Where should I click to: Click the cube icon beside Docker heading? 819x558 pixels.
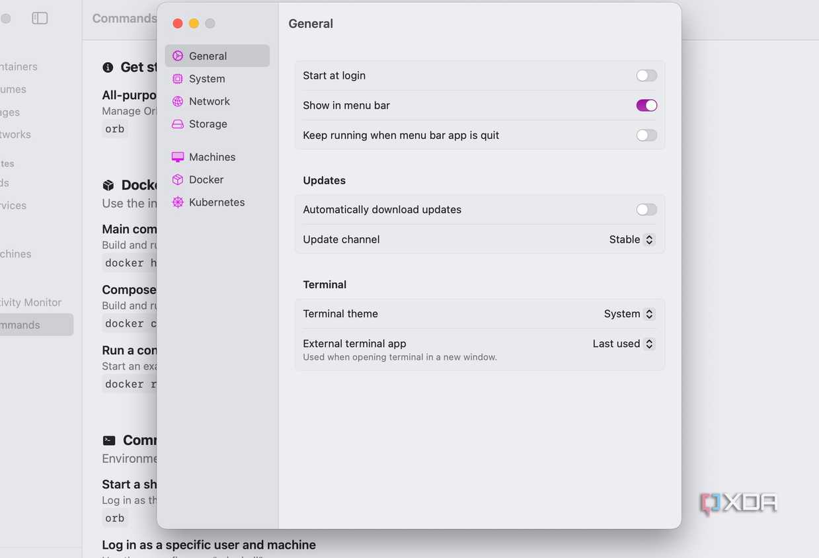tap(108, 185)
